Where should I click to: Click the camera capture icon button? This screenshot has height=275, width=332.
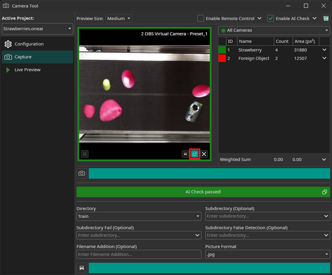coord(82,173)
